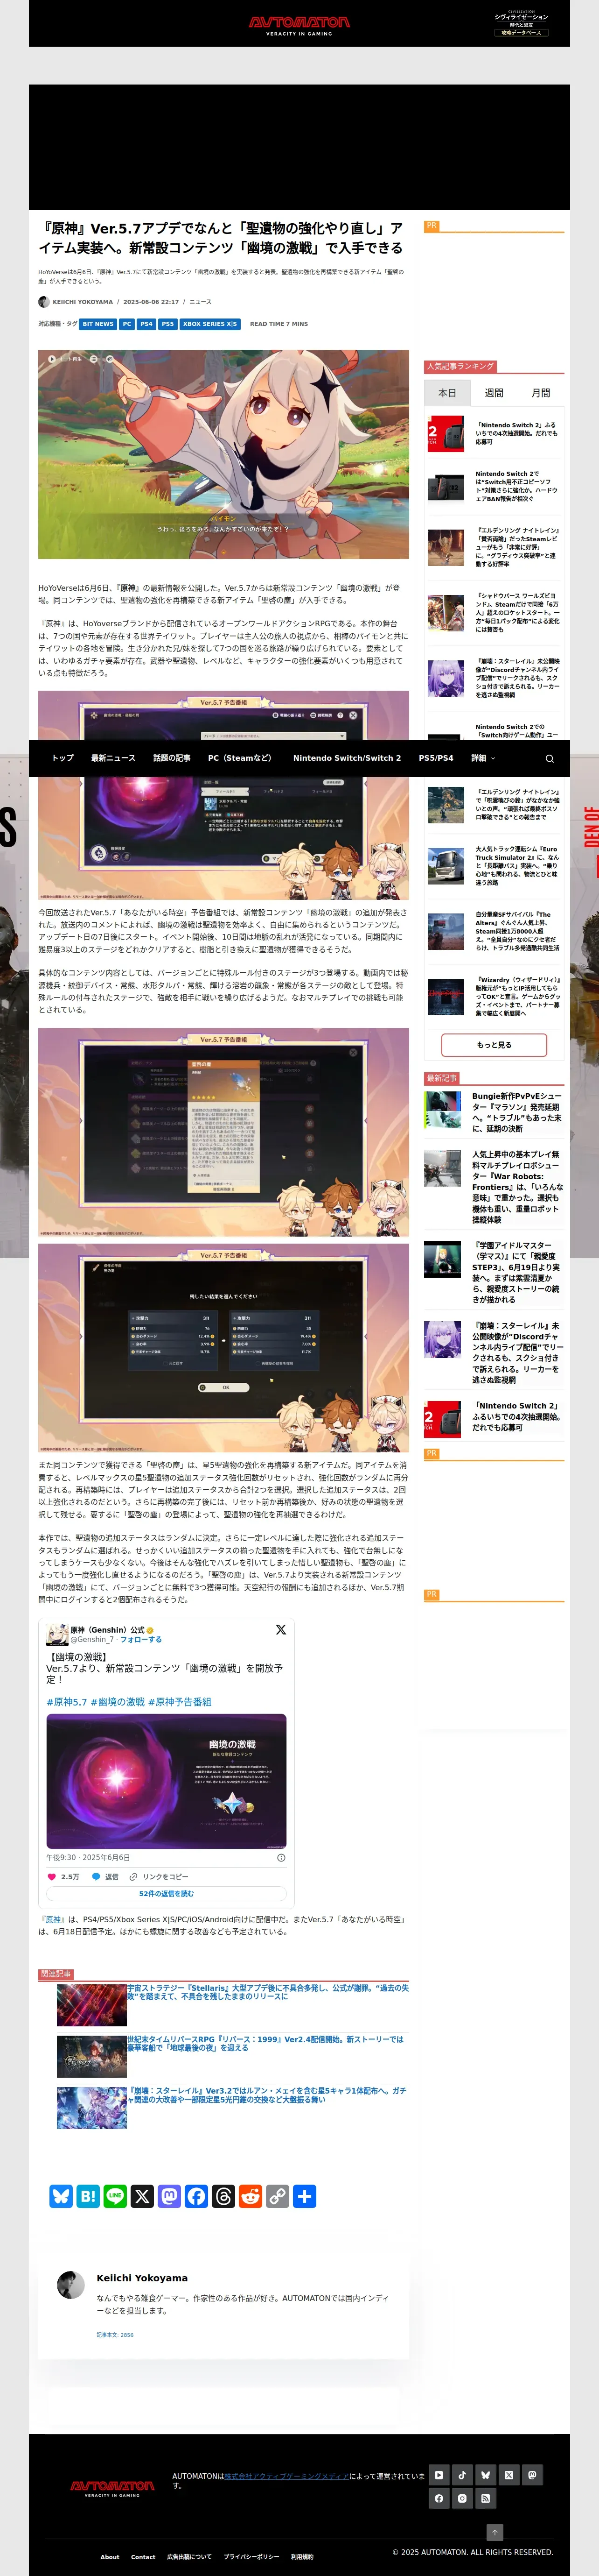Switch ranking to the 週間 tab
The width and height of the screenshot is (599, 2576).
[494, 393]
